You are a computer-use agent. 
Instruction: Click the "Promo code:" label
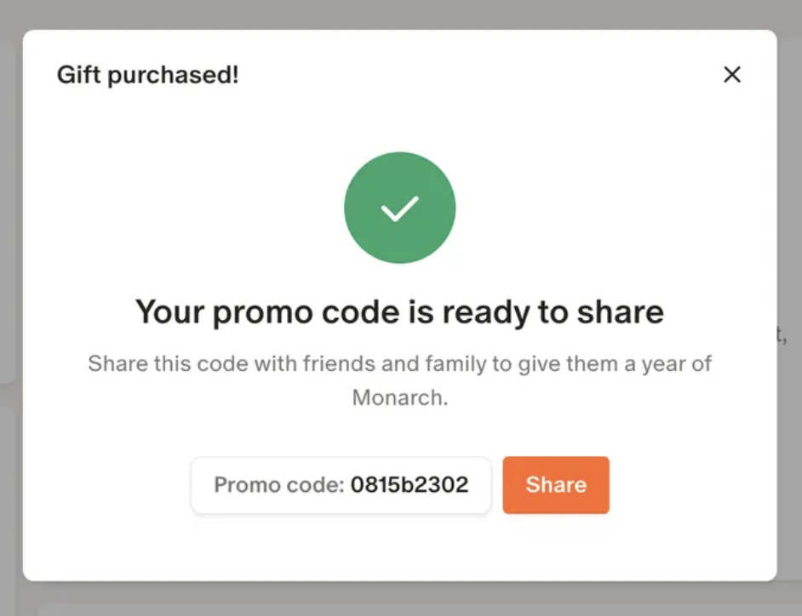point(278,485)
